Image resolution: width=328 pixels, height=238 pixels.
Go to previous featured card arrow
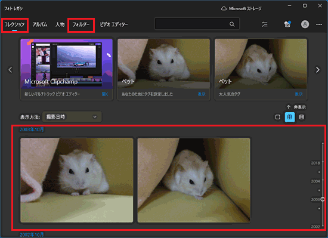tap(10, 69)
